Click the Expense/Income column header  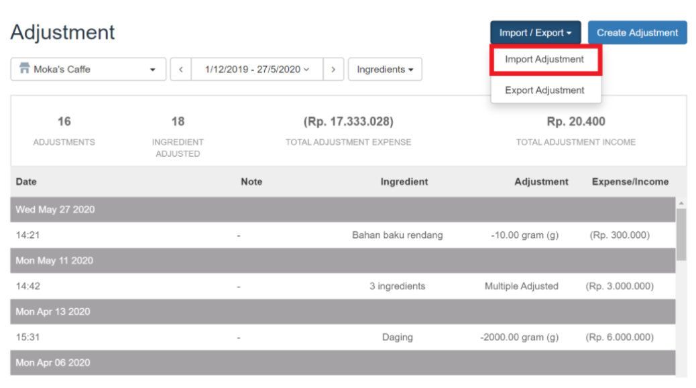click(630, 182)
